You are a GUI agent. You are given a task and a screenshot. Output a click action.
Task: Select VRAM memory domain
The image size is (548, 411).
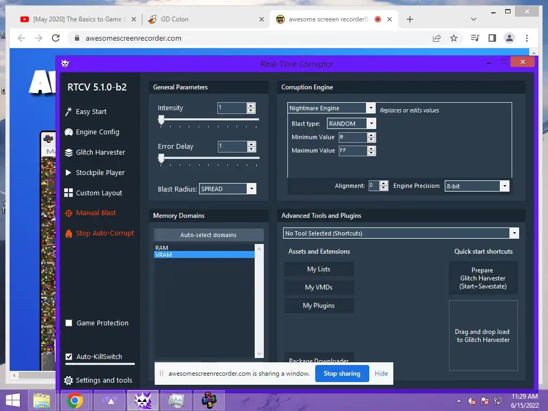204,255
